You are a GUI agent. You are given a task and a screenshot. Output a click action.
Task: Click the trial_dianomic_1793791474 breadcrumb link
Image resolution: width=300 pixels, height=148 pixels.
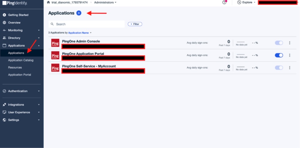[x=70, y=2]
